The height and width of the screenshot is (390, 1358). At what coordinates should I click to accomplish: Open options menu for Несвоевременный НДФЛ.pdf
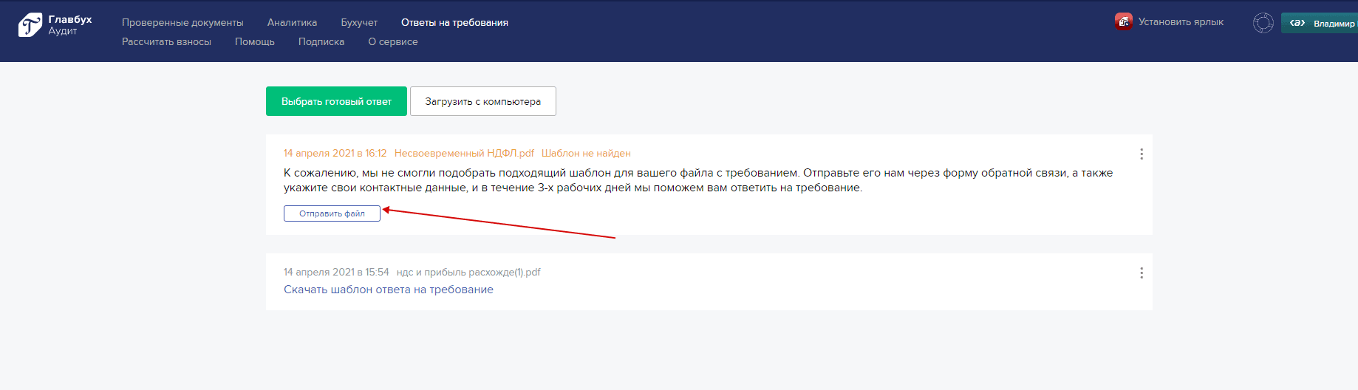[x=1141, y=154]
